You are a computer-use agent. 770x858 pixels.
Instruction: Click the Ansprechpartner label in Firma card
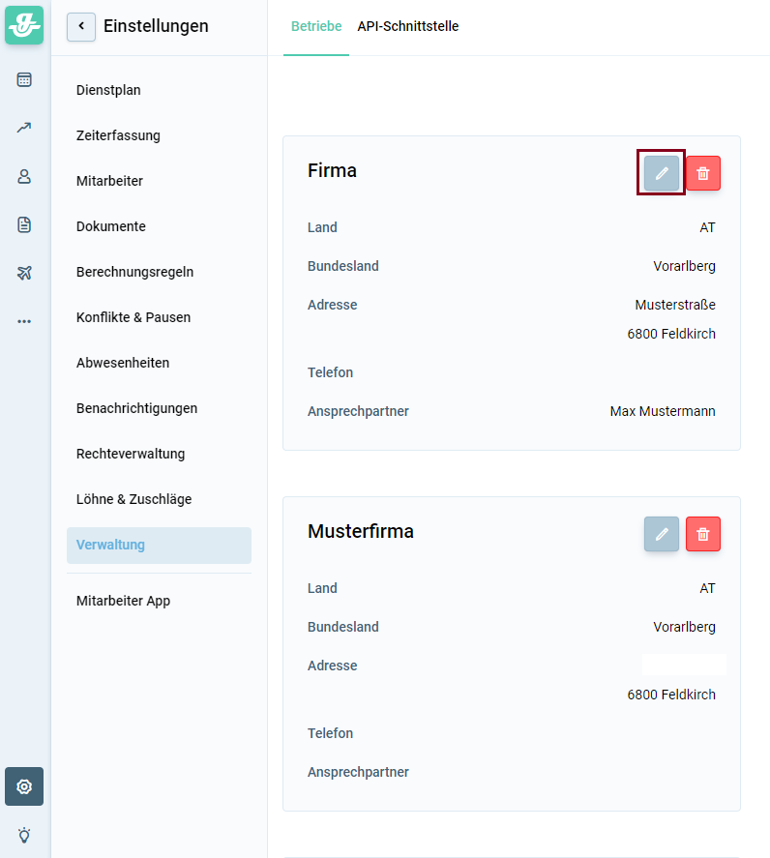coord(358,411)
